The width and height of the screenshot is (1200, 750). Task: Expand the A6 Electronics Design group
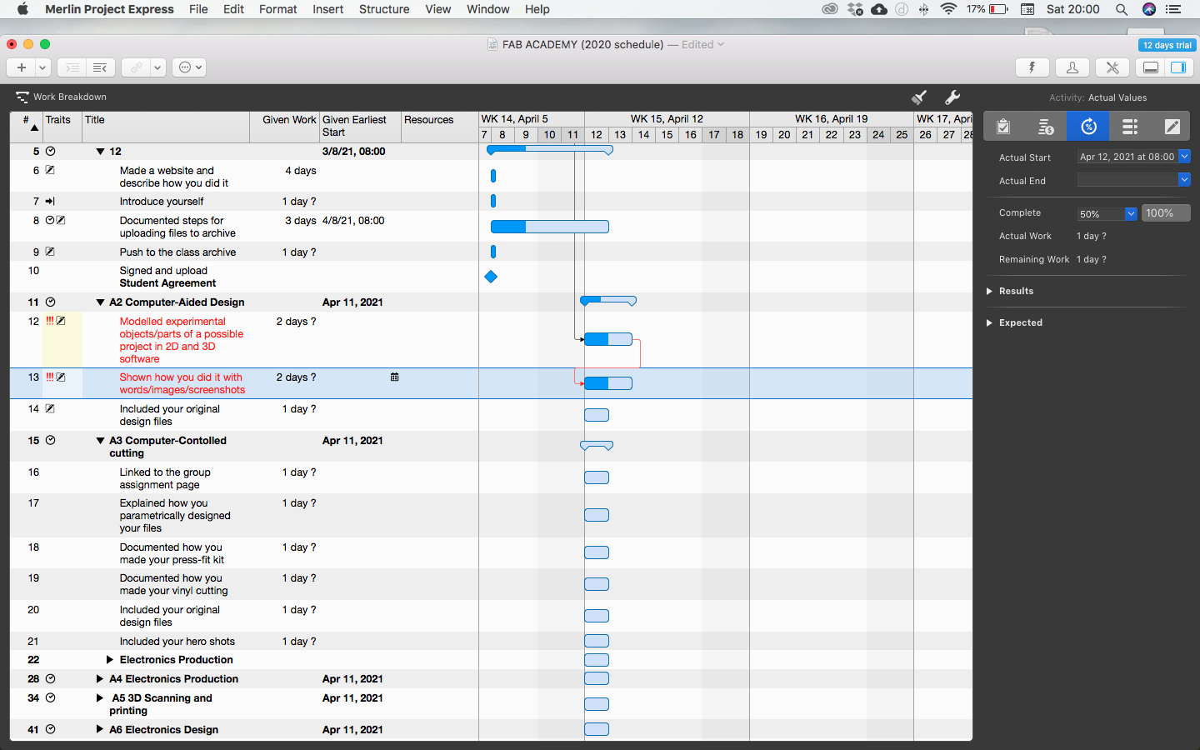click(x=100, y=730)
